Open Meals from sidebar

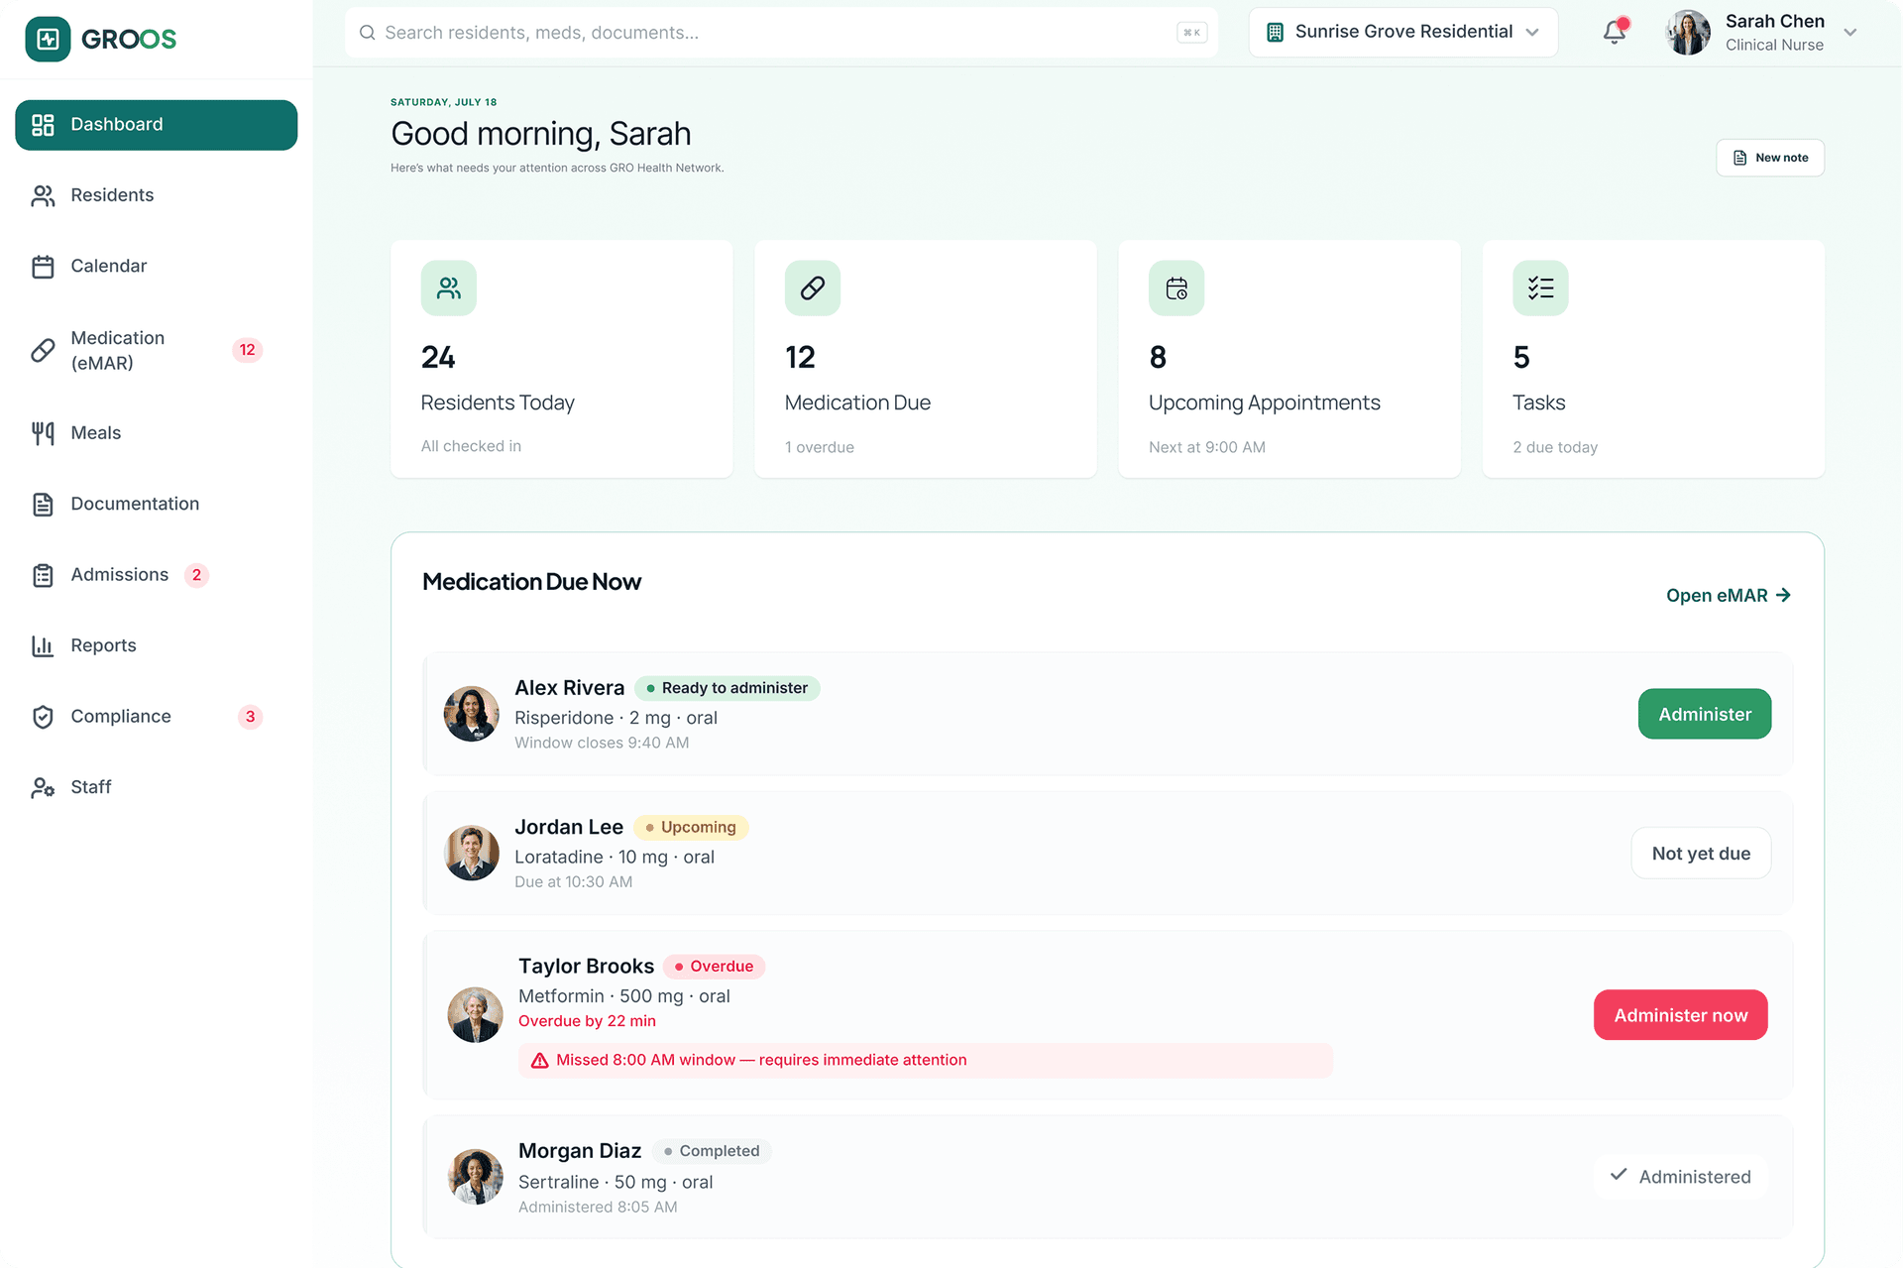tap(157, 433)
